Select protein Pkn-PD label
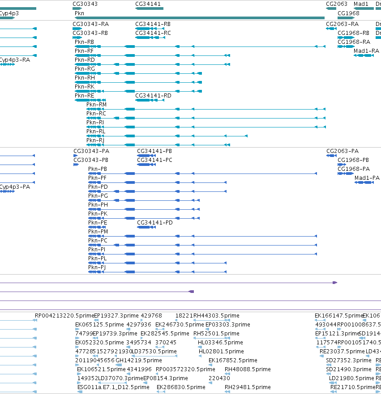 pyautogui.click(x=98, y=186)
